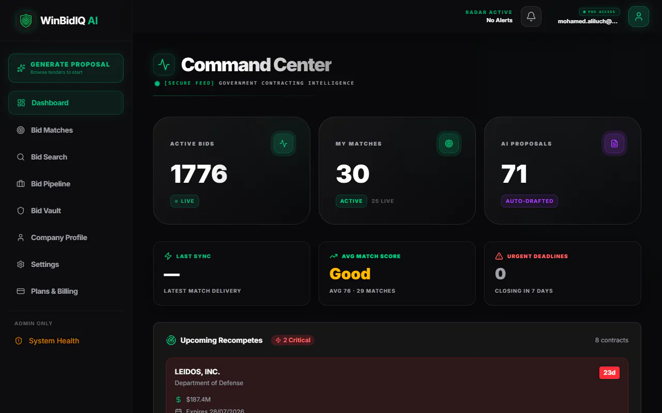Screen dimensions: 662x413
Task: Click the Bid Matches target icon
Action: click(21, 130)
